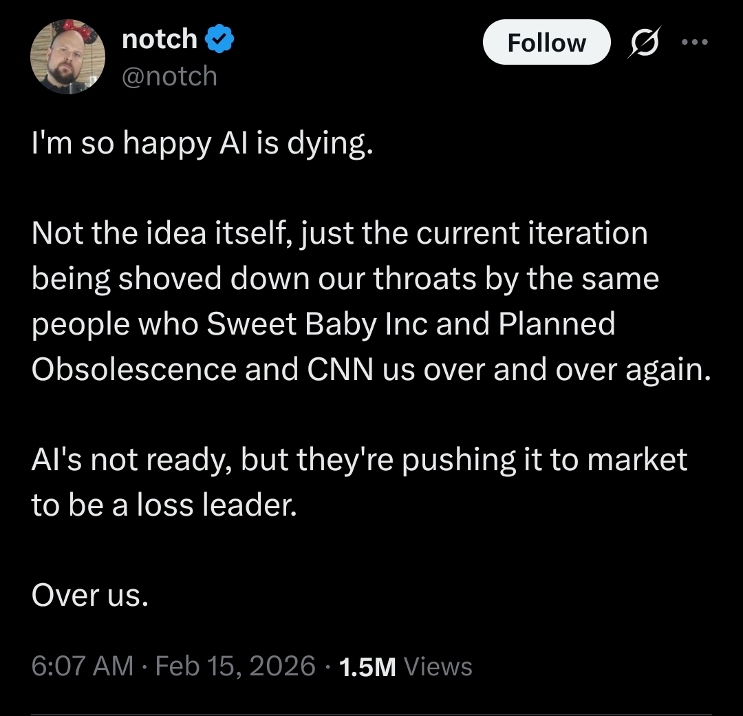Click the 1.5M view count number
743x716 pixels.
click(x=368, y=666)
